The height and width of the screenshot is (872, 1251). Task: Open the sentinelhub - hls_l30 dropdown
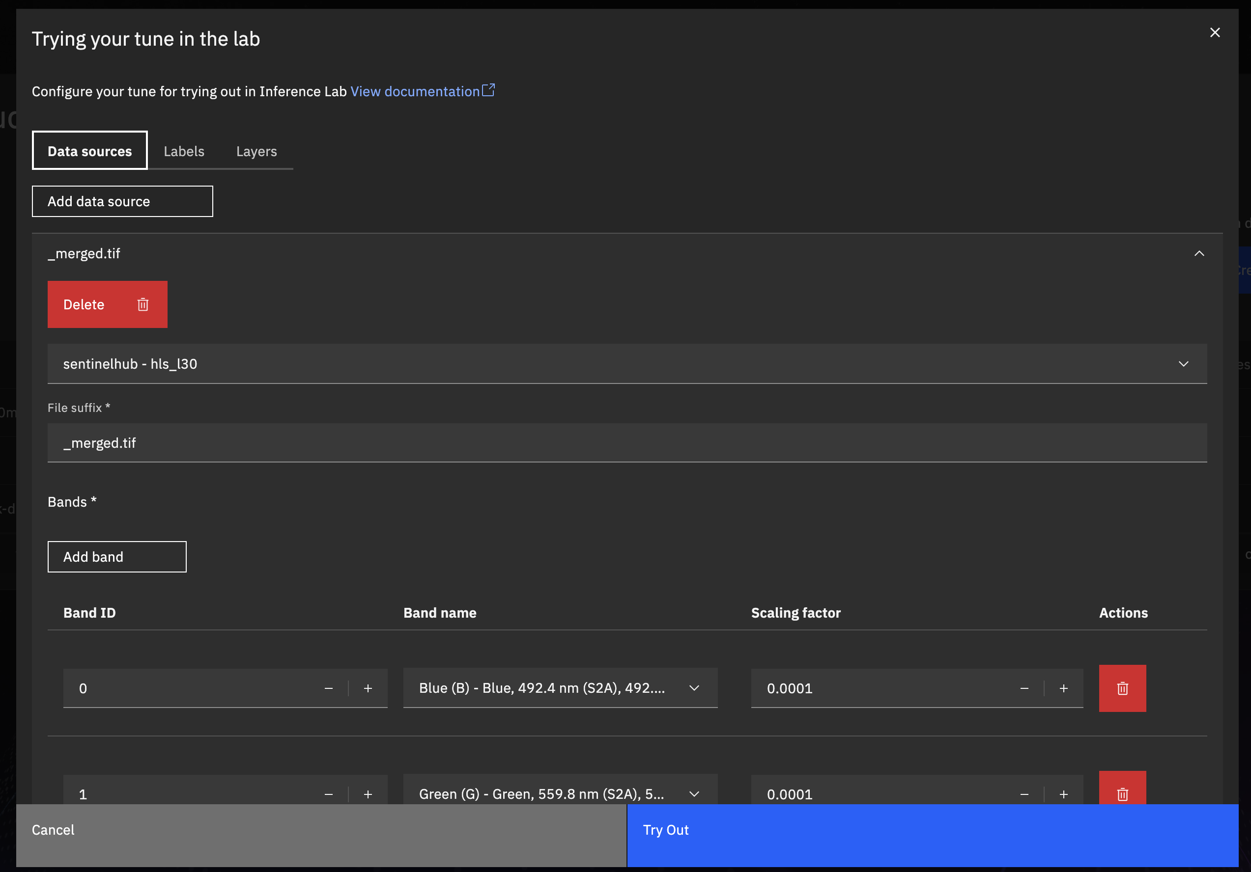(626, 364)
